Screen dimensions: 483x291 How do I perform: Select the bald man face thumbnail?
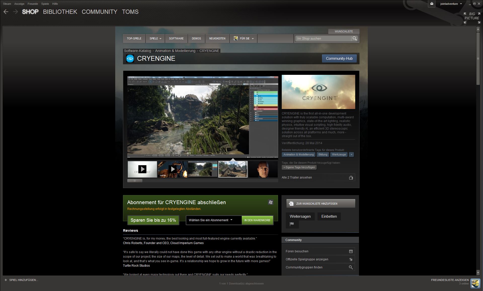(263, 169)
